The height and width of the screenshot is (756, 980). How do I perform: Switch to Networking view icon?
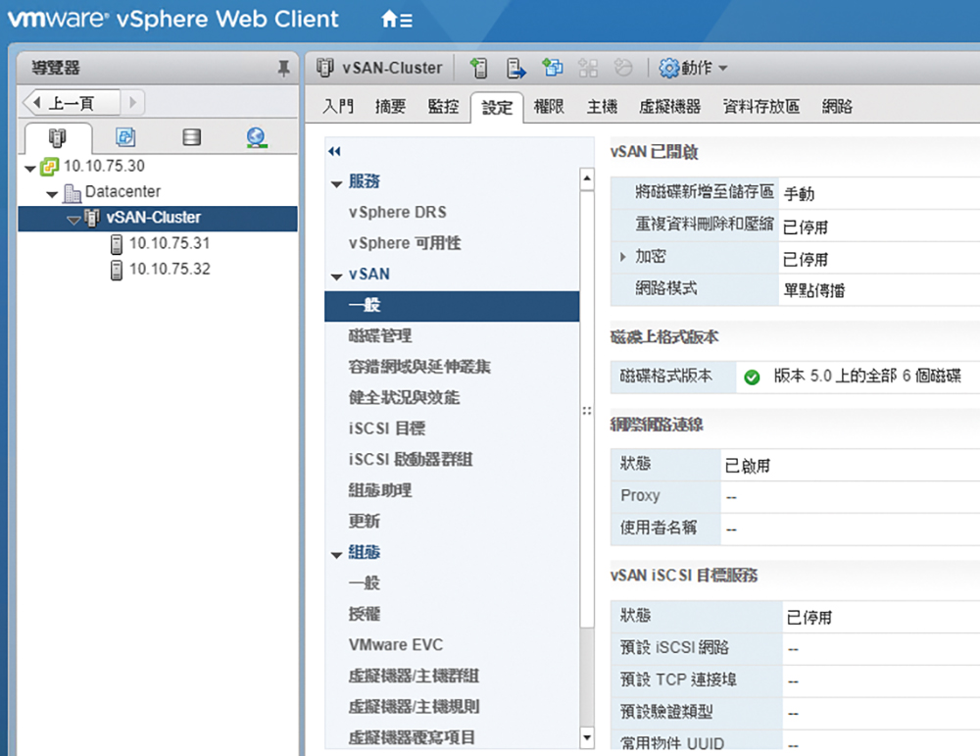[256, 137]
